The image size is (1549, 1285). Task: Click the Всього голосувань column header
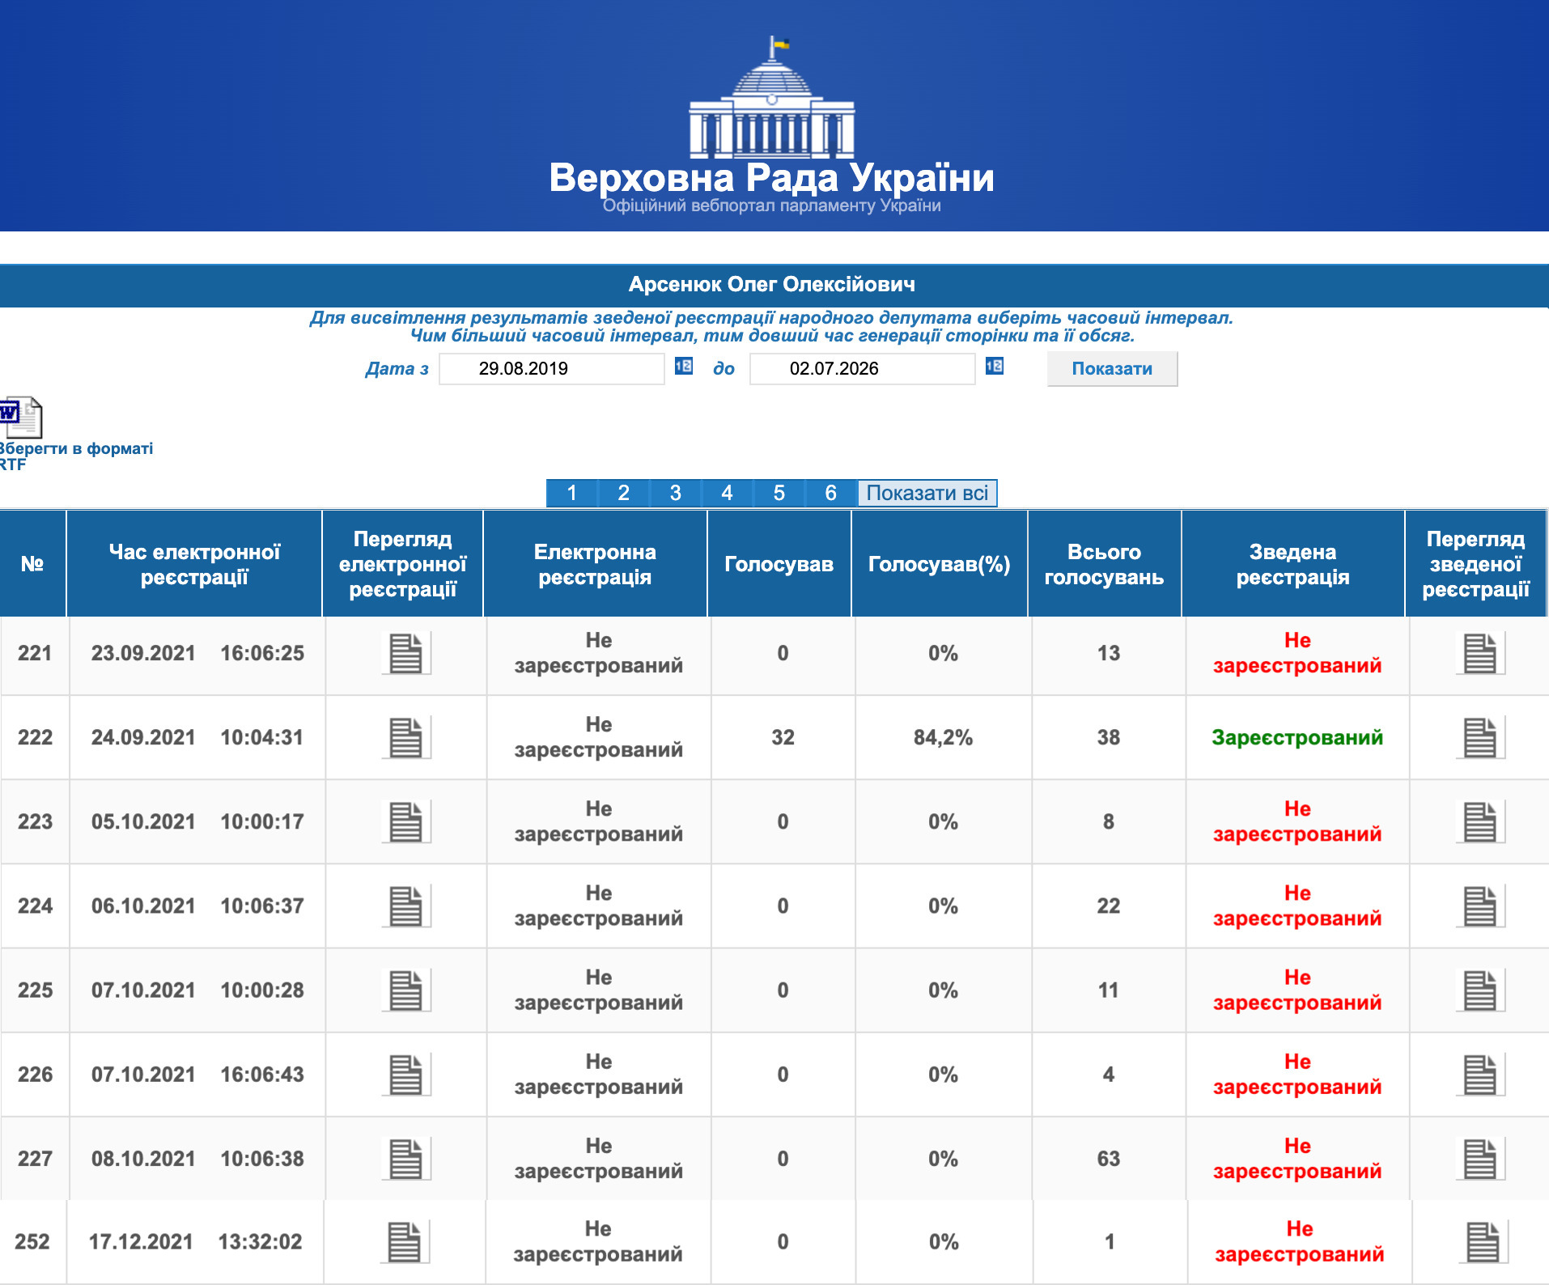pyautogui.click(x=1105, y=564)
